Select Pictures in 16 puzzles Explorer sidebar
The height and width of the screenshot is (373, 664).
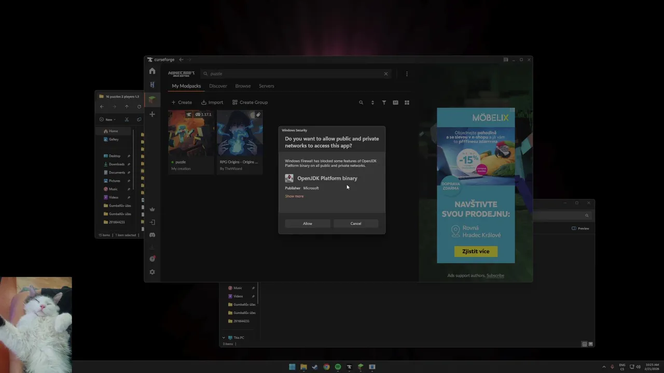click(115, 181)
